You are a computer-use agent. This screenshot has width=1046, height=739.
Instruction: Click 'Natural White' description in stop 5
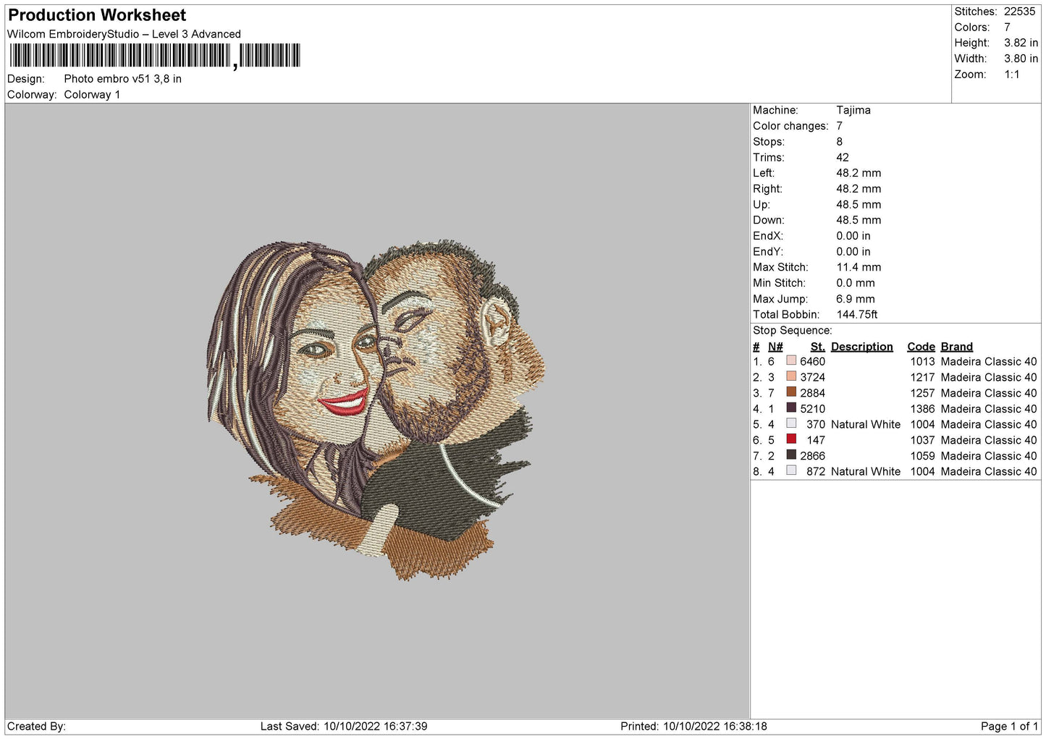pyautogui.click(x=866, y=425)
